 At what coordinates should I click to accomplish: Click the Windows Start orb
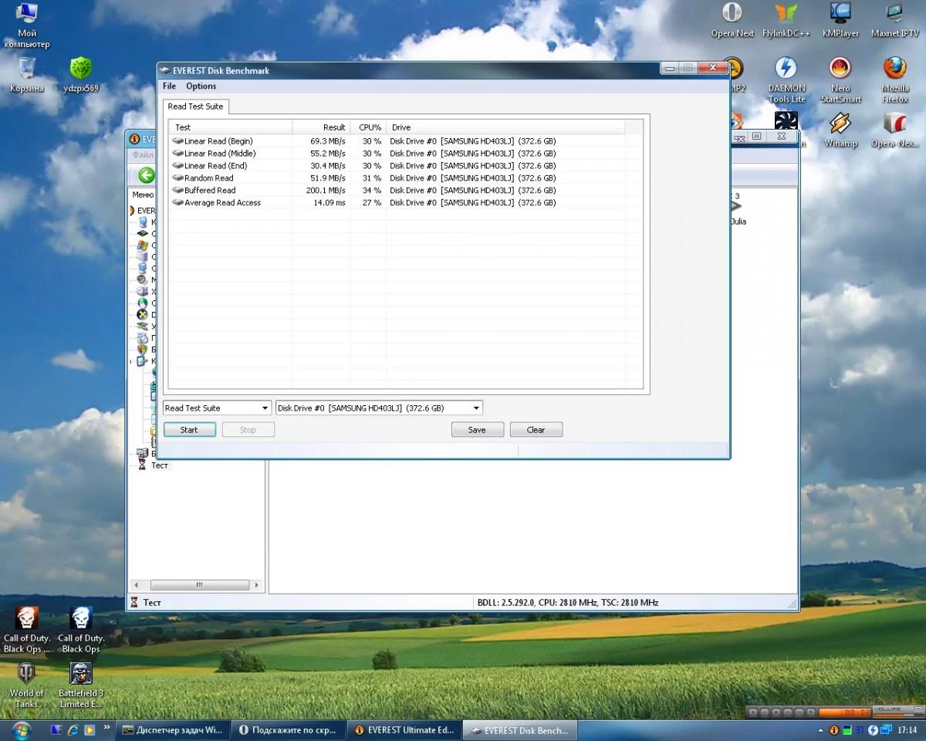[x=20, y=729]
